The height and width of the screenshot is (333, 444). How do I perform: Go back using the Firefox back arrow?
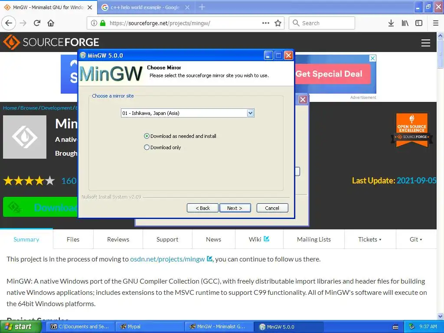coord(9,23)
